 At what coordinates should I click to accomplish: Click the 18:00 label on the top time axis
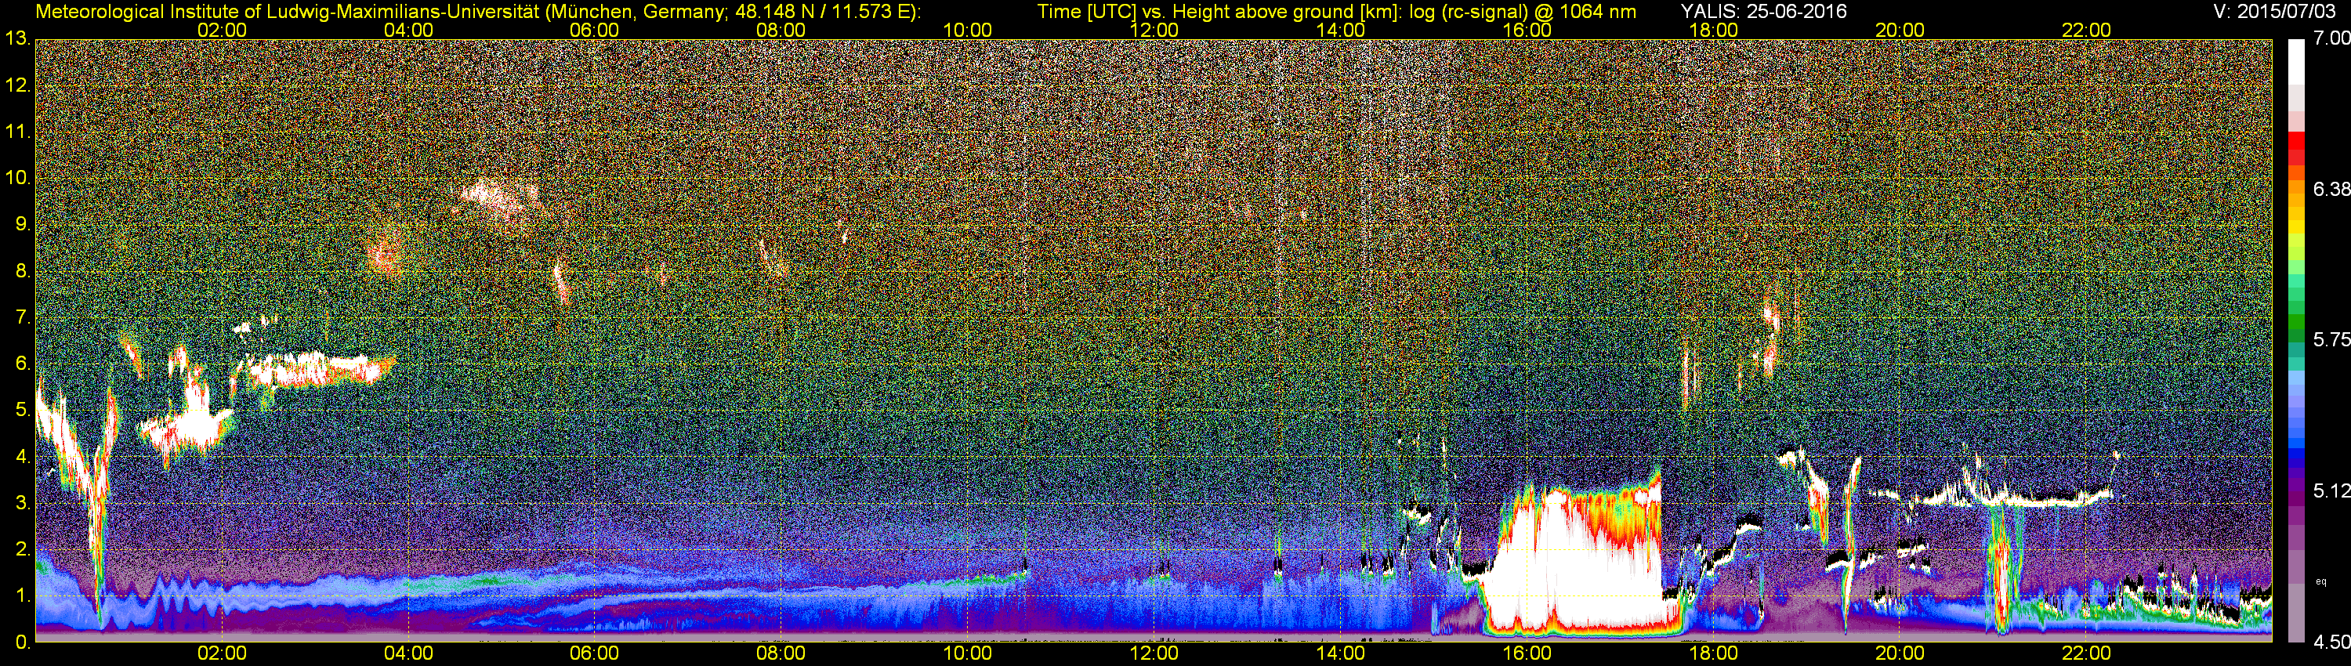pyautogui.click(x=1713, y=30)
